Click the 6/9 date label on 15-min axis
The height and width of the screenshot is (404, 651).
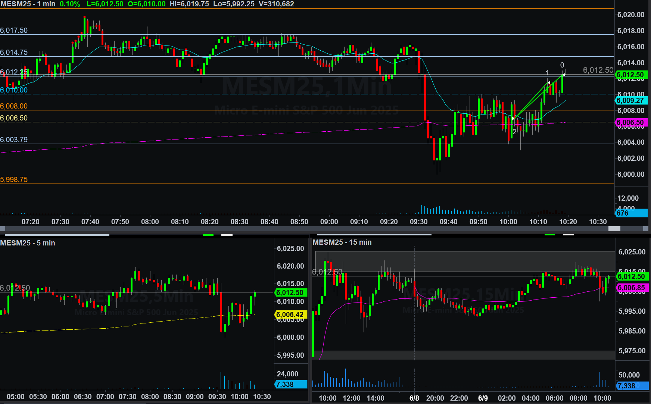(483, 398)
